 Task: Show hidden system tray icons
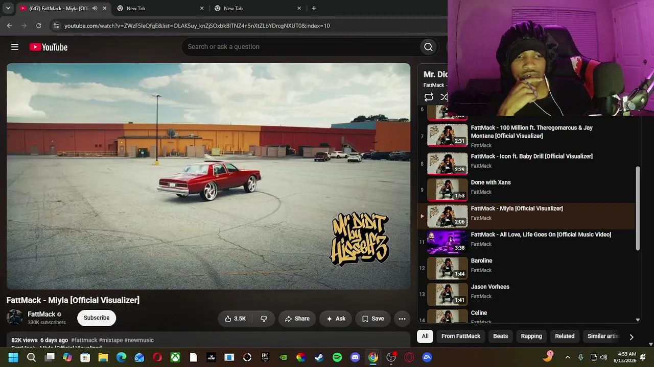pos(567,357)
